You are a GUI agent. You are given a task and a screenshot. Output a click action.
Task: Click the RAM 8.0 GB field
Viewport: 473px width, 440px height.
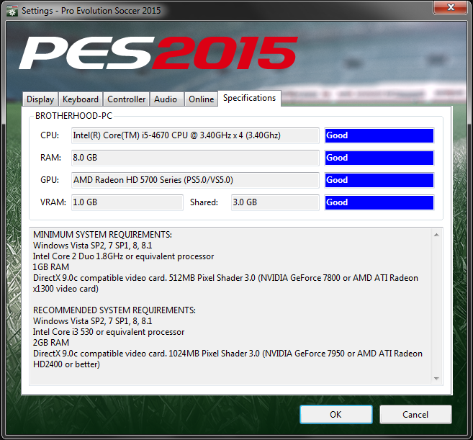[x=195, y=158]
